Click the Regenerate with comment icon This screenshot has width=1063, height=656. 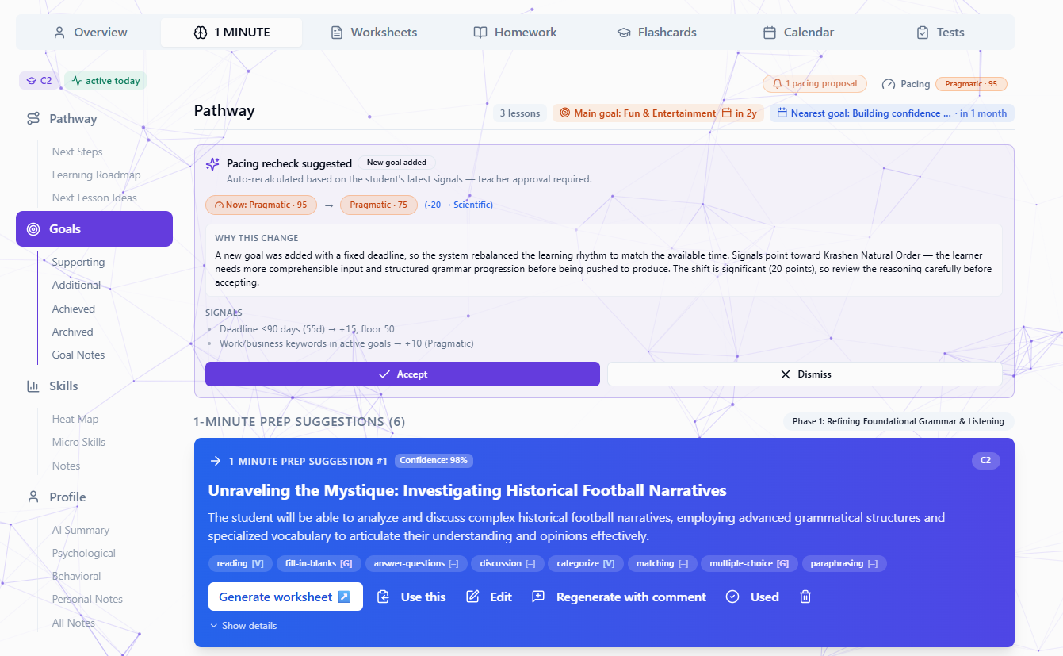click(538, 597)
